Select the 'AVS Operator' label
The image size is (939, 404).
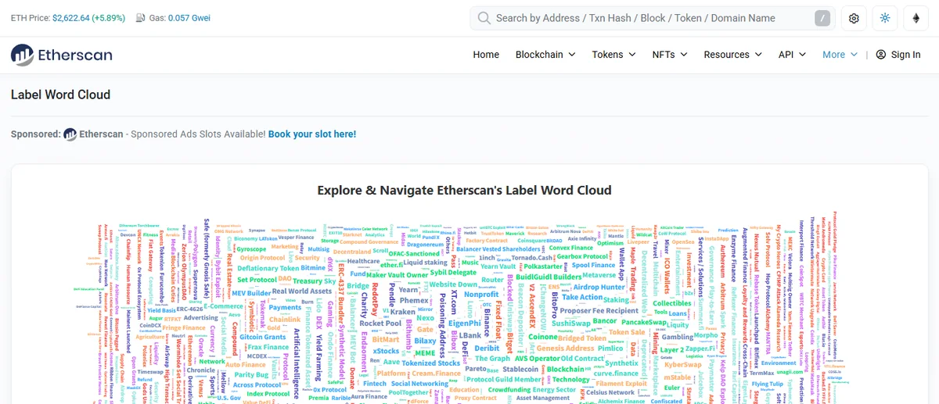point(537,359)
